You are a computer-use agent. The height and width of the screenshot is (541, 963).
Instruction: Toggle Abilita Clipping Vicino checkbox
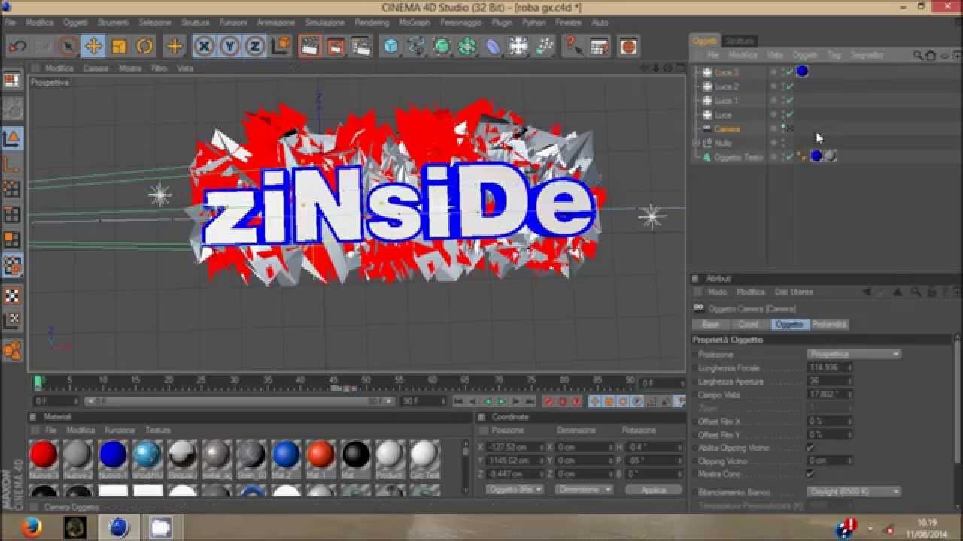pyautogui.click(x=810, y=448)
